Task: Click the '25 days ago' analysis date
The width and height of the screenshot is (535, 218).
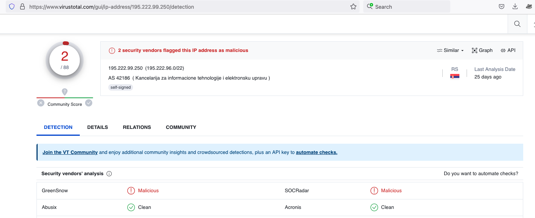Action: (x=488, y=77)
